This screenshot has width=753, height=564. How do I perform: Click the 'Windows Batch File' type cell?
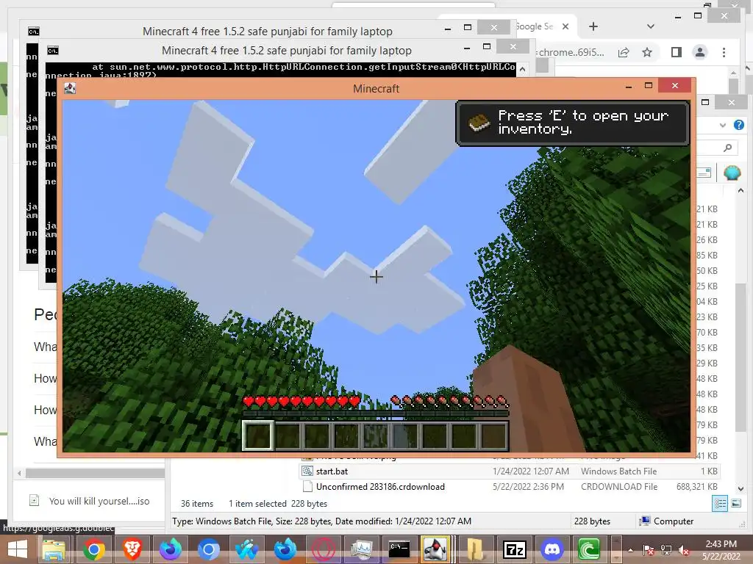[x=618, y=471]
